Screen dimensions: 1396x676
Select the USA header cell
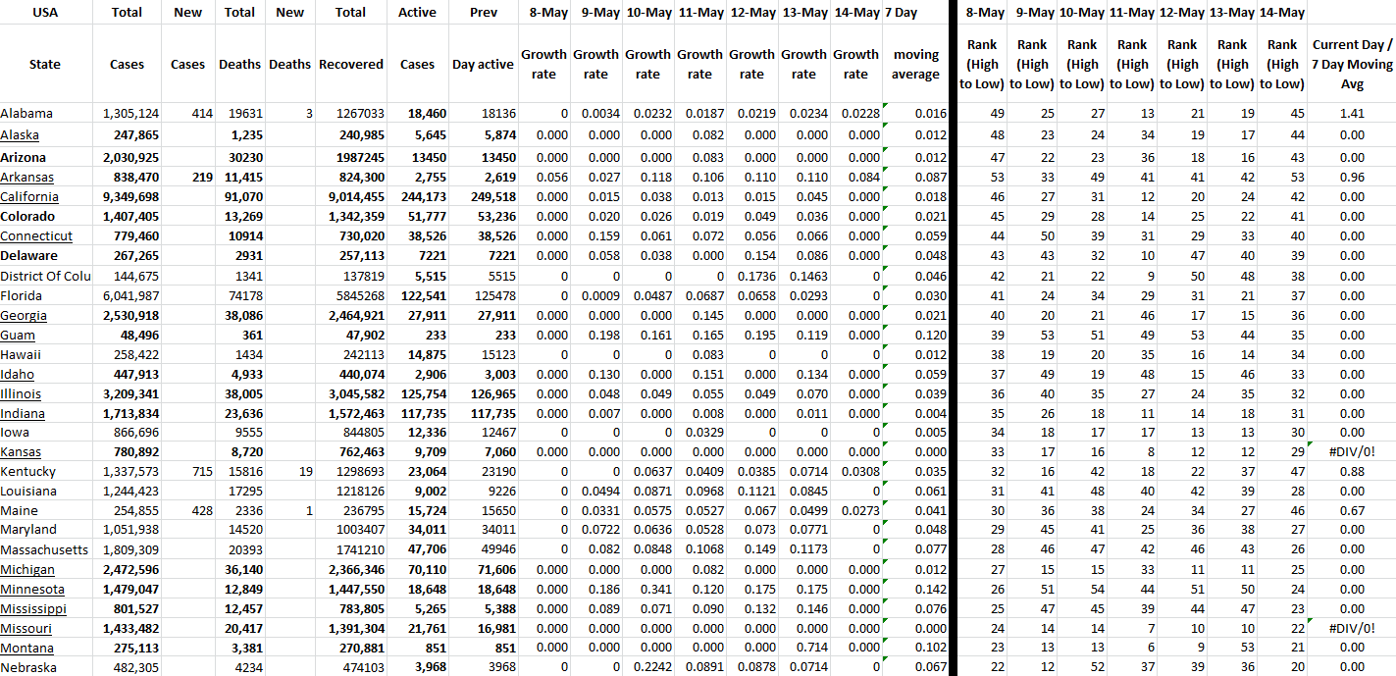[45, 13]
